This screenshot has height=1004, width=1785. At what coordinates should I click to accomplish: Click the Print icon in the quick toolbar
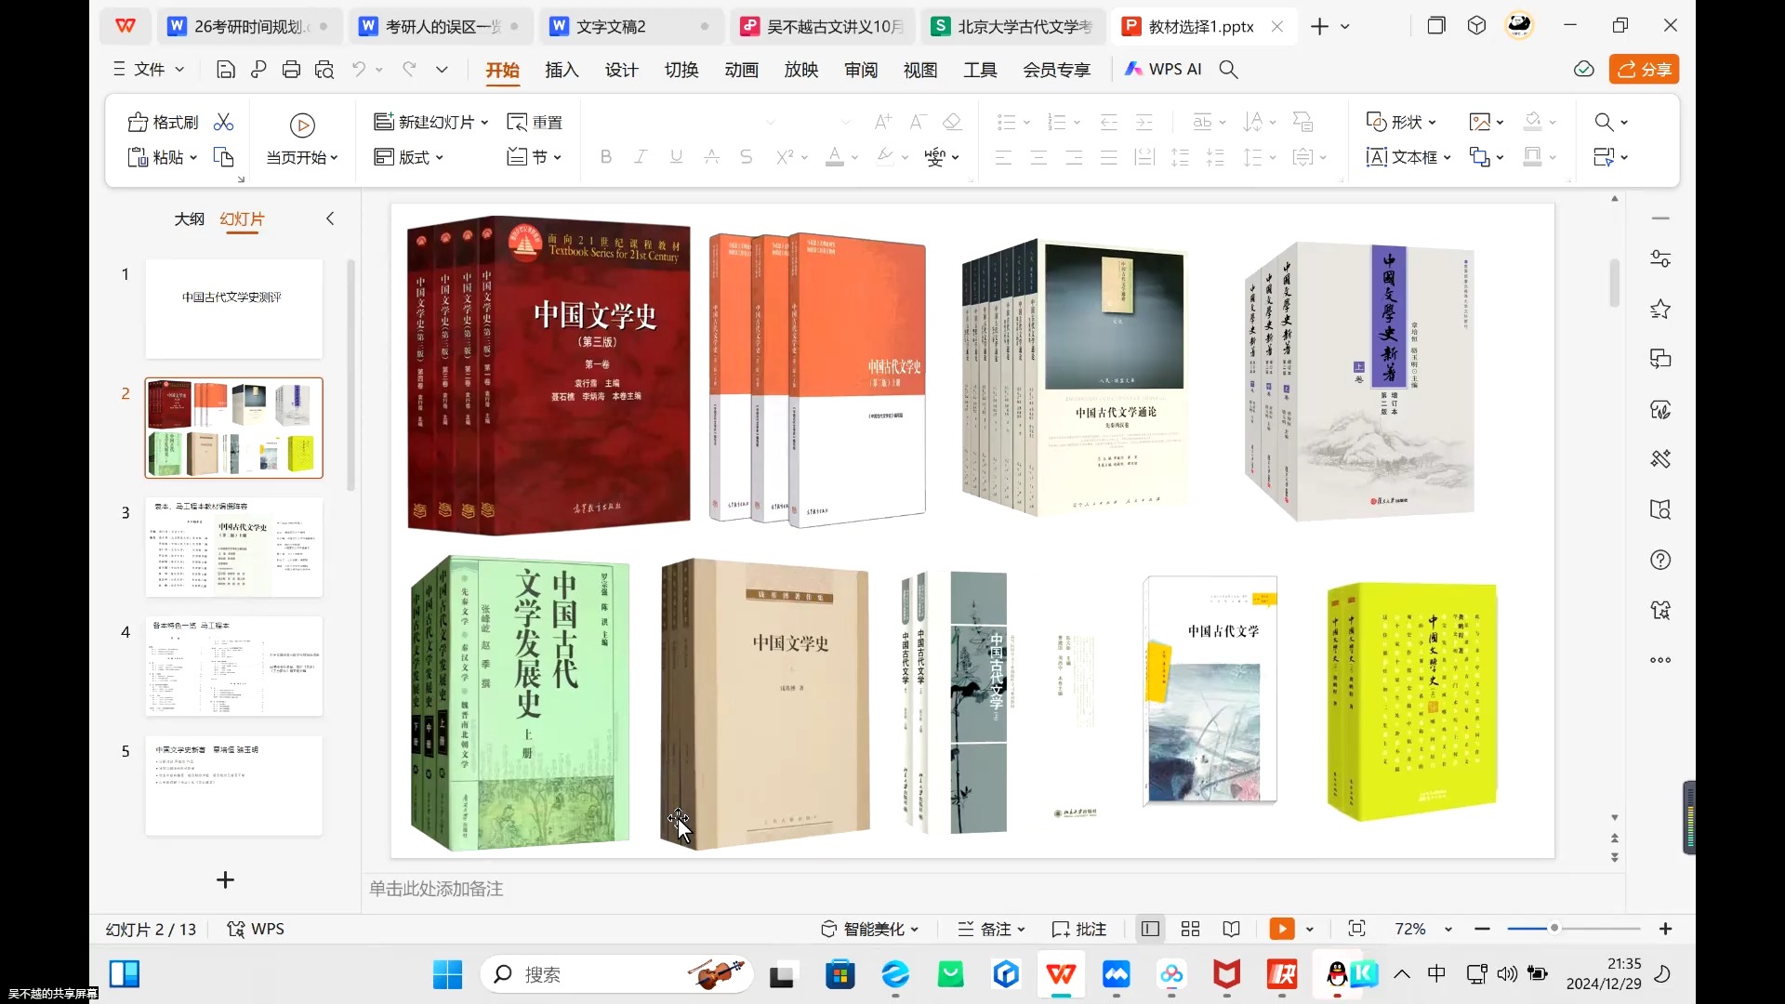pyautogui.click(x=291, y=70)
